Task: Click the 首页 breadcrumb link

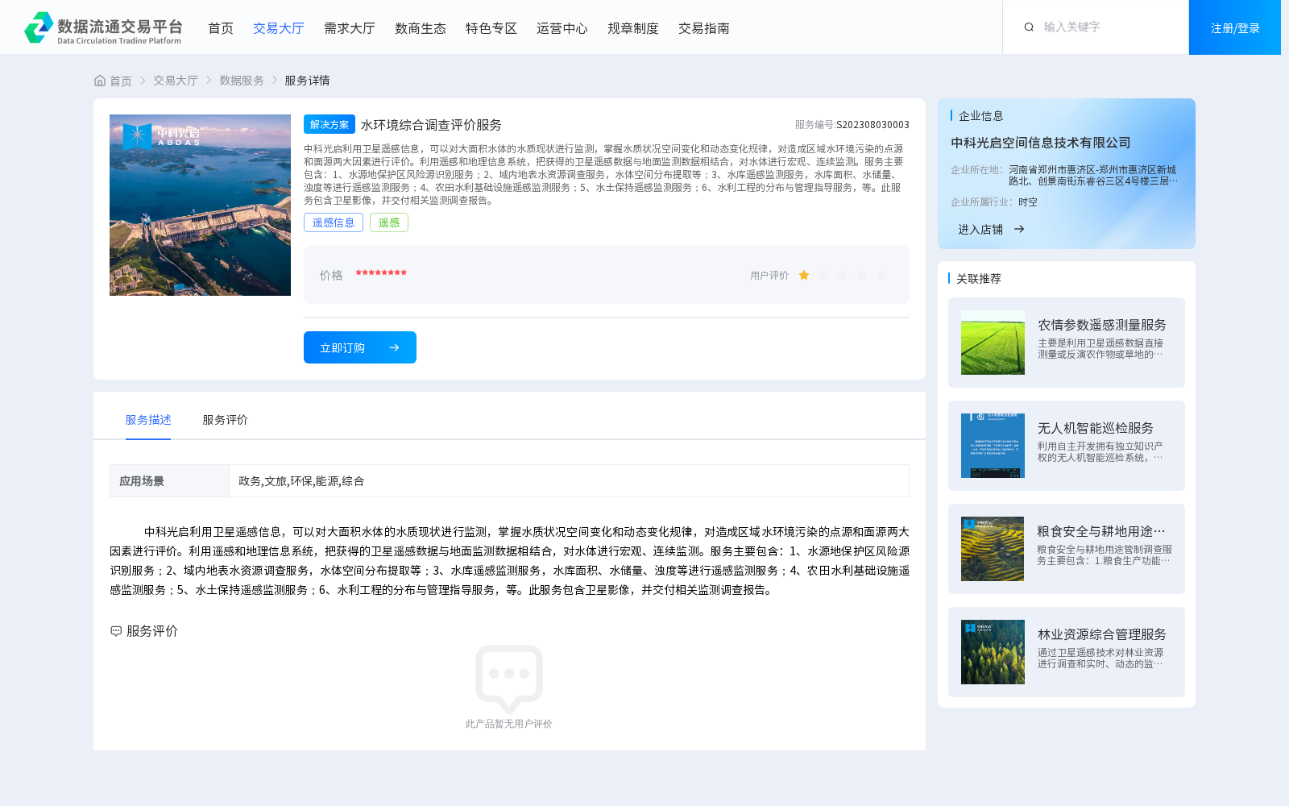Action: coord(121,81)
